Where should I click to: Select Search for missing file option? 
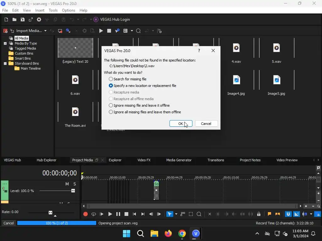(128, 79)
